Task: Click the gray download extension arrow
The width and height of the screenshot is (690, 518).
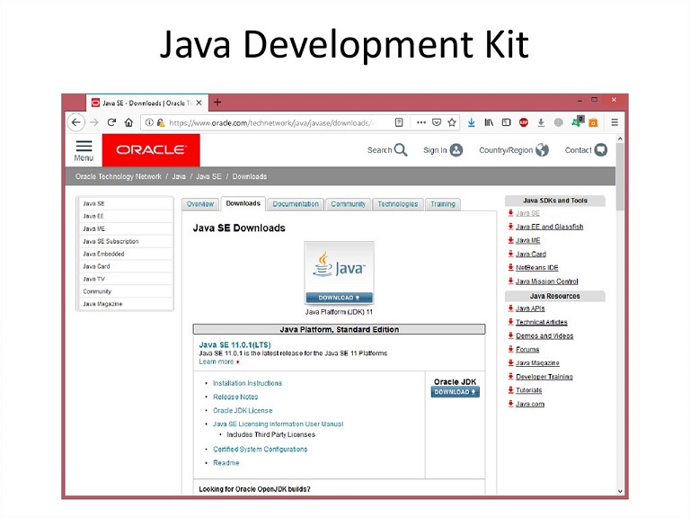Action: 541,122
